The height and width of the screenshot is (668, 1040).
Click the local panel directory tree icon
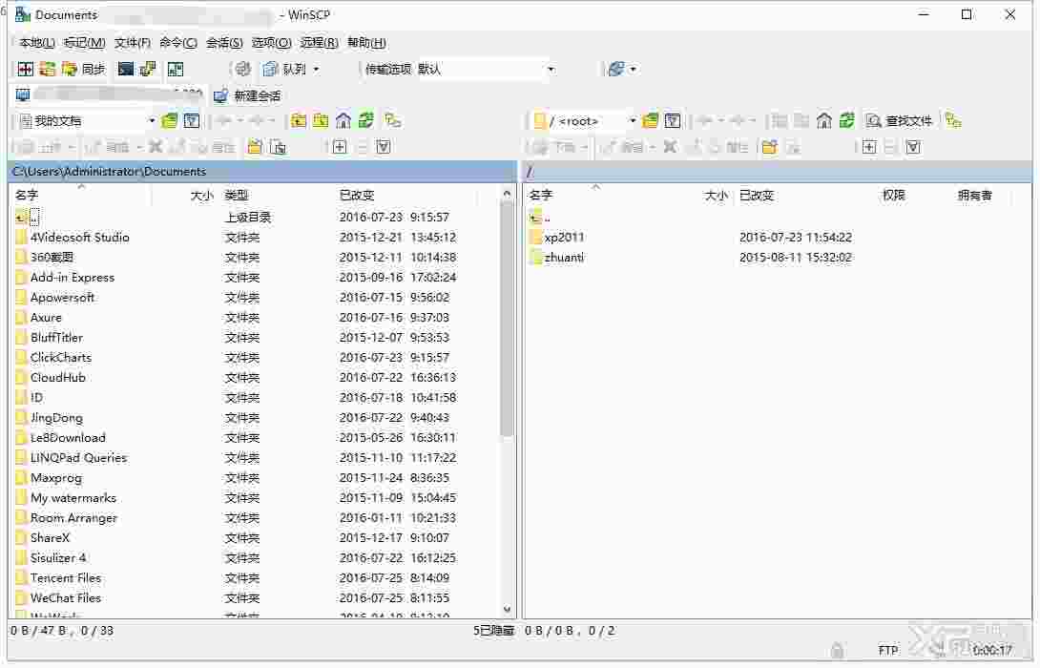(x=393, y=121)
